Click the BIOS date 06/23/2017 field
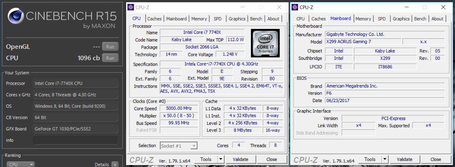Image resolution: width=455 pixels, height=167 pixels. pyautogui.click(x=385, y=101)
